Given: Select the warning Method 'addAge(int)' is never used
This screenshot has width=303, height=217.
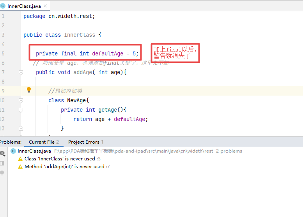Looking at the screenshot, I should (64, 167).
